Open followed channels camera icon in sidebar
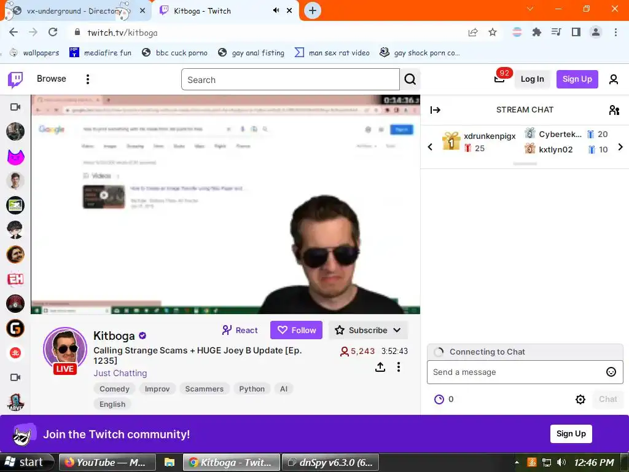The height and width of the screenshot is (472, 629). click(x=15, y=107)
